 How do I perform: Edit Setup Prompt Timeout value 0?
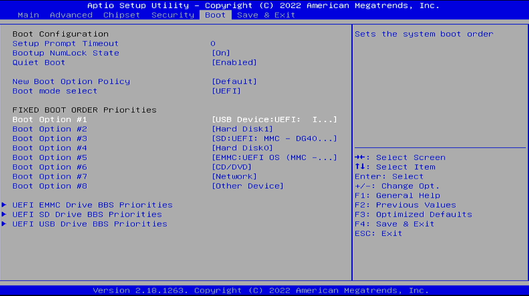coord(213,43)
